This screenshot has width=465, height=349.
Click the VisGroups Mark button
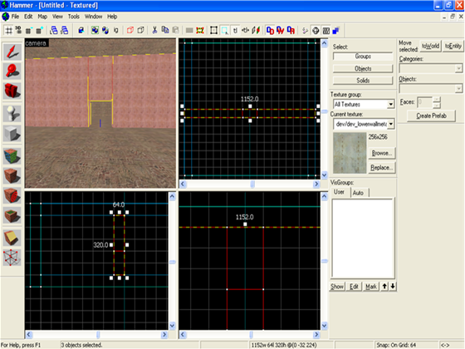[x=370, y=287]
